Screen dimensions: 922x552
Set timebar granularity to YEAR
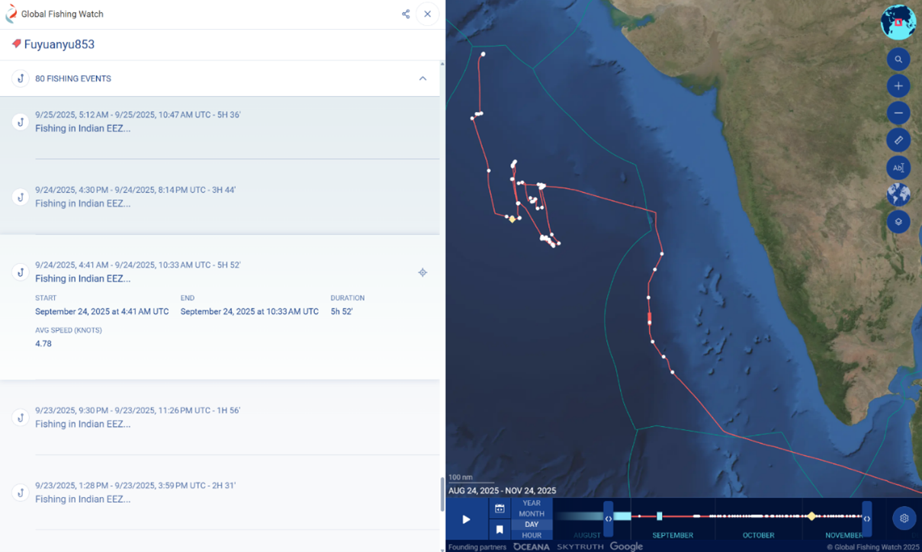[x=532, y=503]
